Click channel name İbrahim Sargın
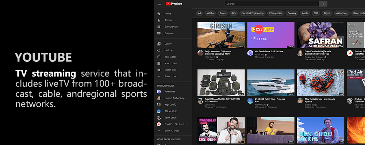This screenshot has height=145, width=365. click(311, 105)
